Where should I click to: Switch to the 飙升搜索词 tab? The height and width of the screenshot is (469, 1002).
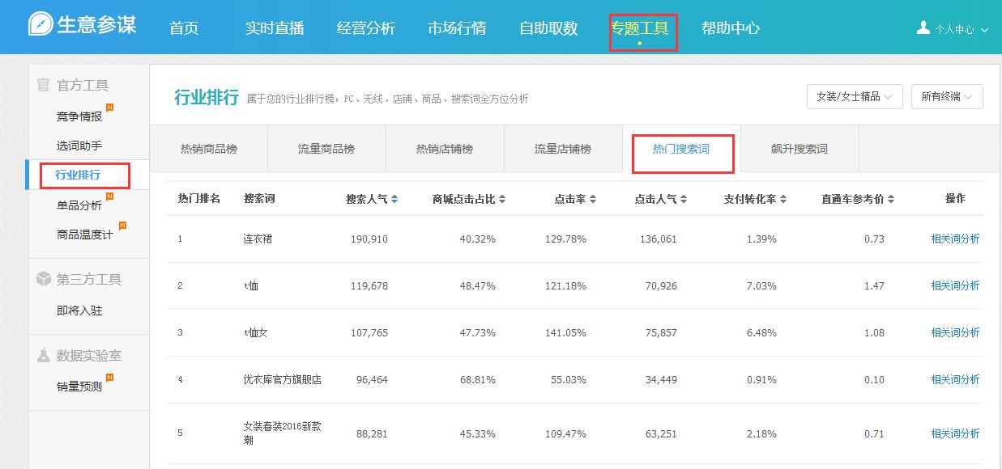pos(799,149)
